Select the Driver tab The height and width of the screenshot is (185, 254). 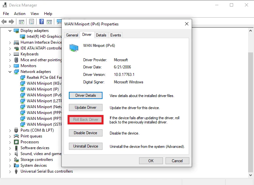click(x=87, y=35)
